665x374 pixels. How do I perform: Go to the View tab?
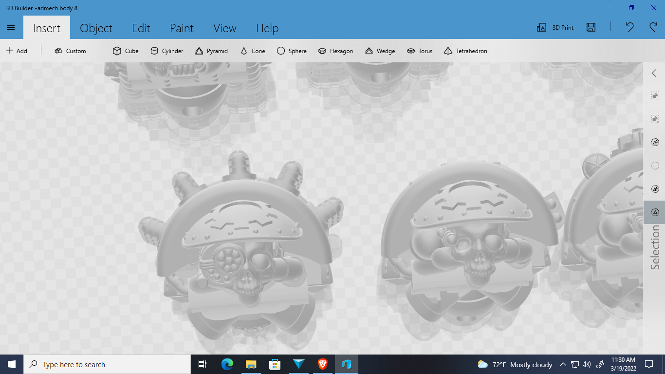(225, 28)
